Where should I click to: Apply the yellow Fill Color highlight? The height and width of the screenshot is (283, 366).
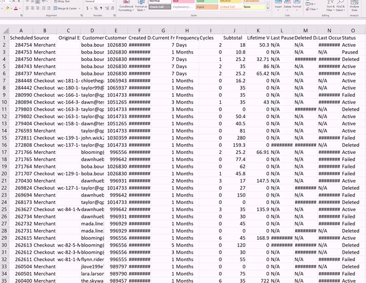point(7,9)
